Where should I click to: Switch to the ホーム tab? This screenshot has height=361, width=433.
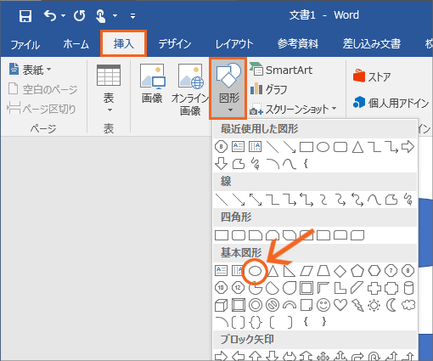76,44
